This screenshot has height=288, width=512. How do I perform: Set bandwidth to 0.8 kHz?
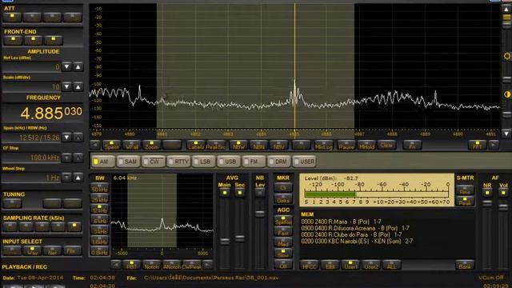tap(99, 251)
